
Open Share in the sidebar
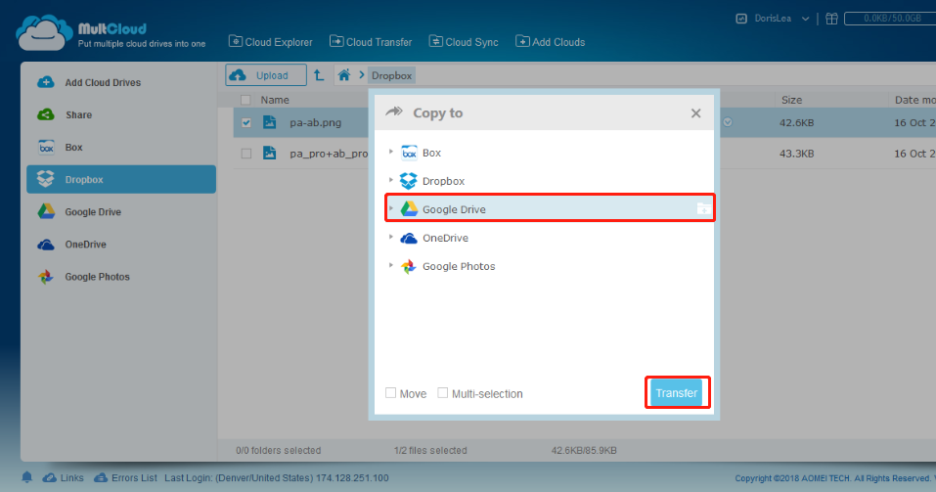[x=121, y=114]
